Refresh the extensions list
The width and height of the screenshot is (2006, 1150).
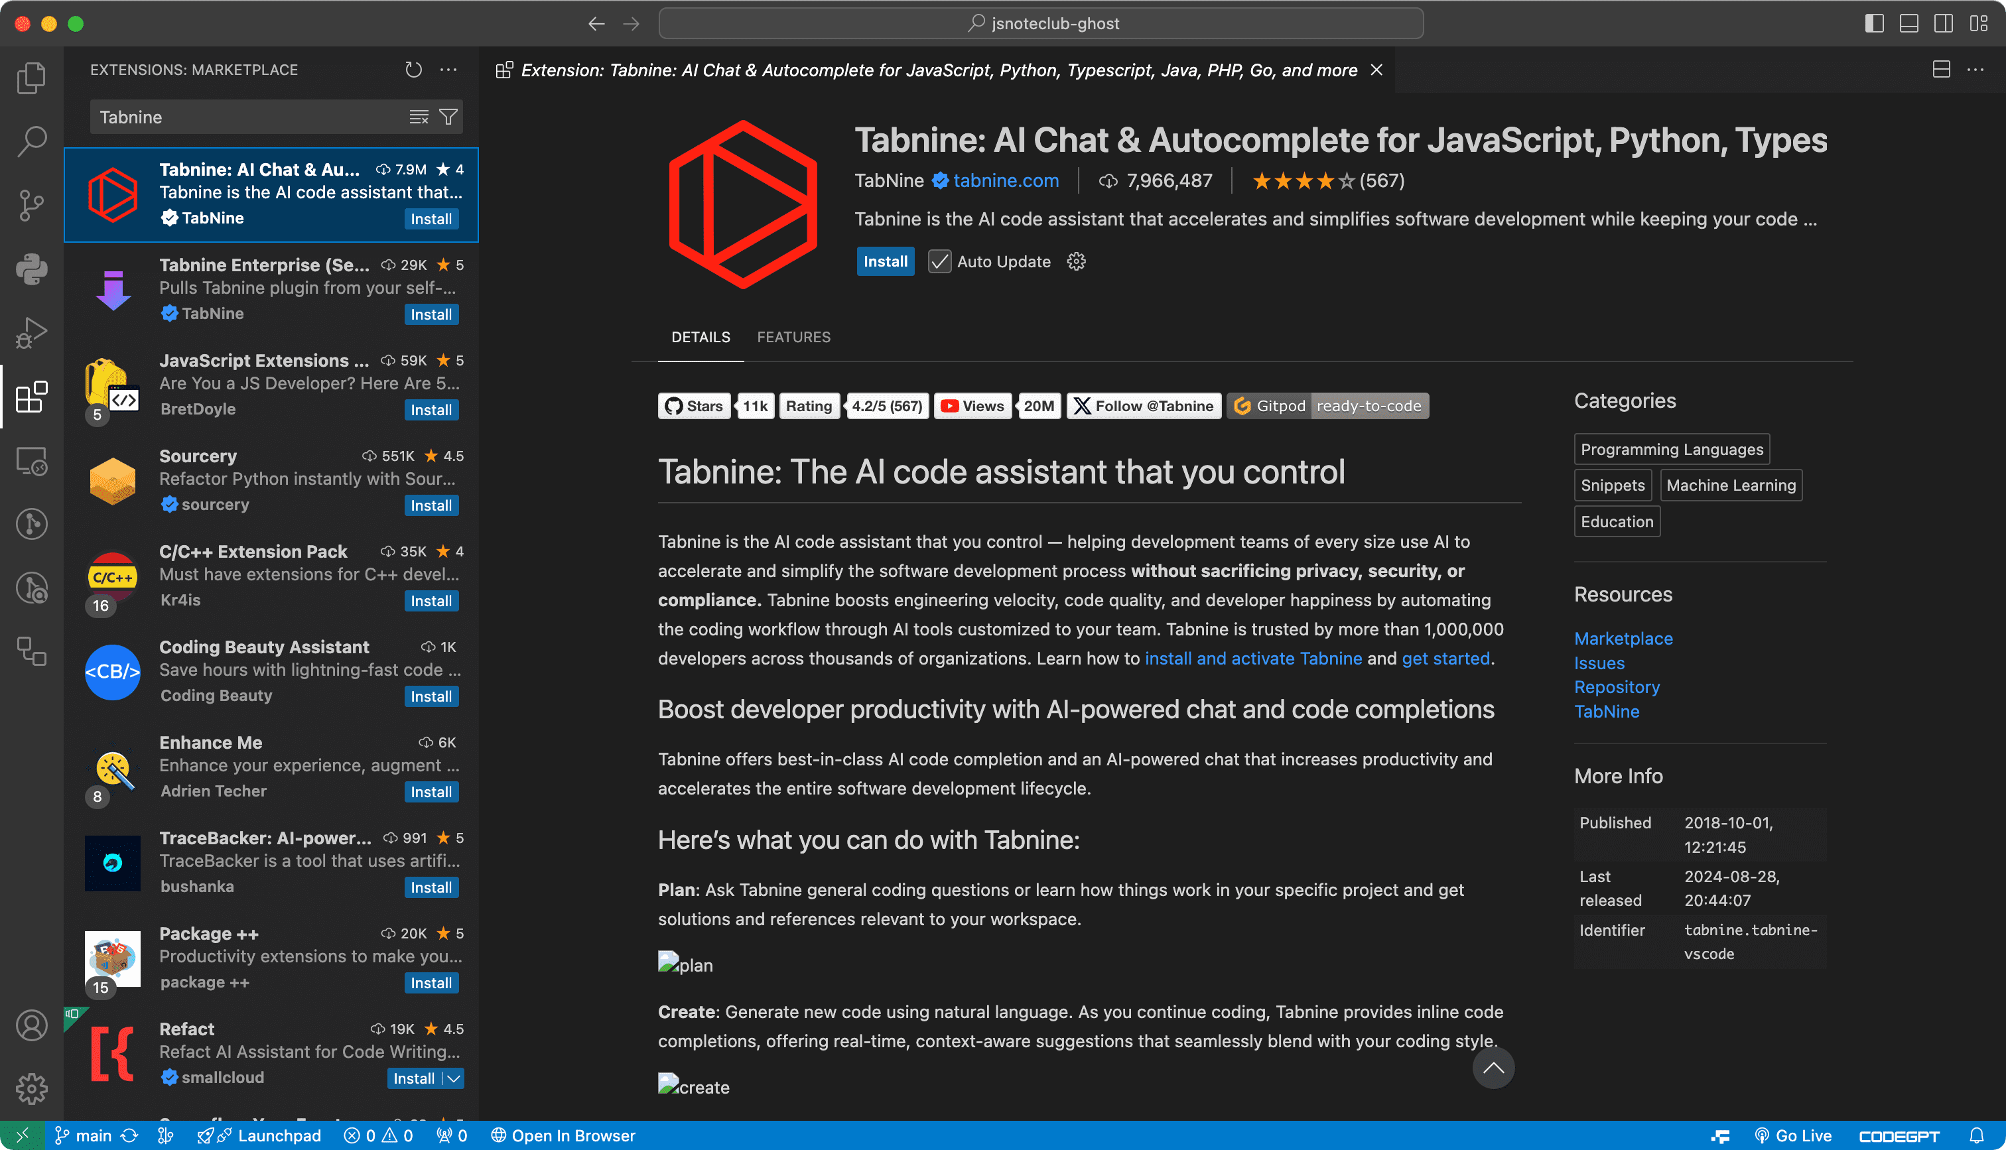click(x=413, y=70)
